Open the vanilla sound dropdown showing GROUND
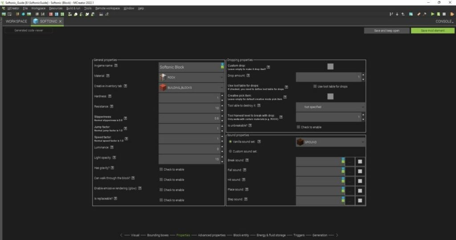This screenshot has width=456, height=240. click(330, 142)
